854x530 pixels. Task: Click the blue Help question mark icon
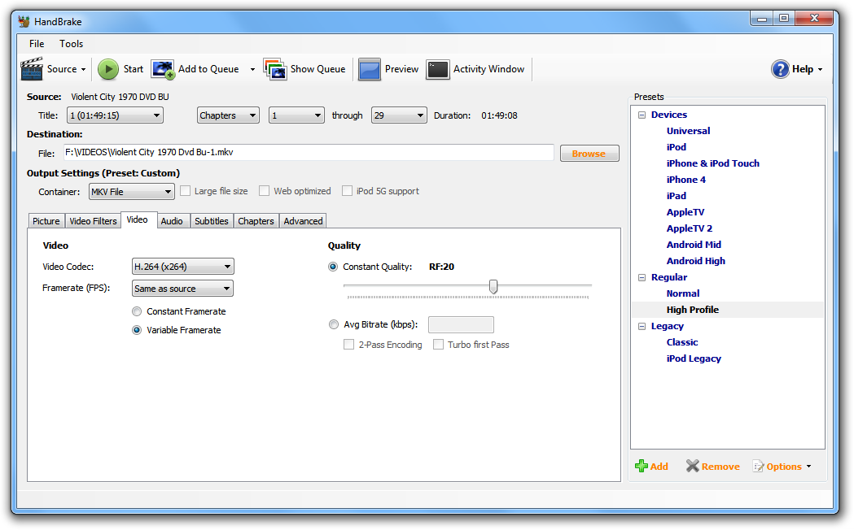click(x=780, y=69)
